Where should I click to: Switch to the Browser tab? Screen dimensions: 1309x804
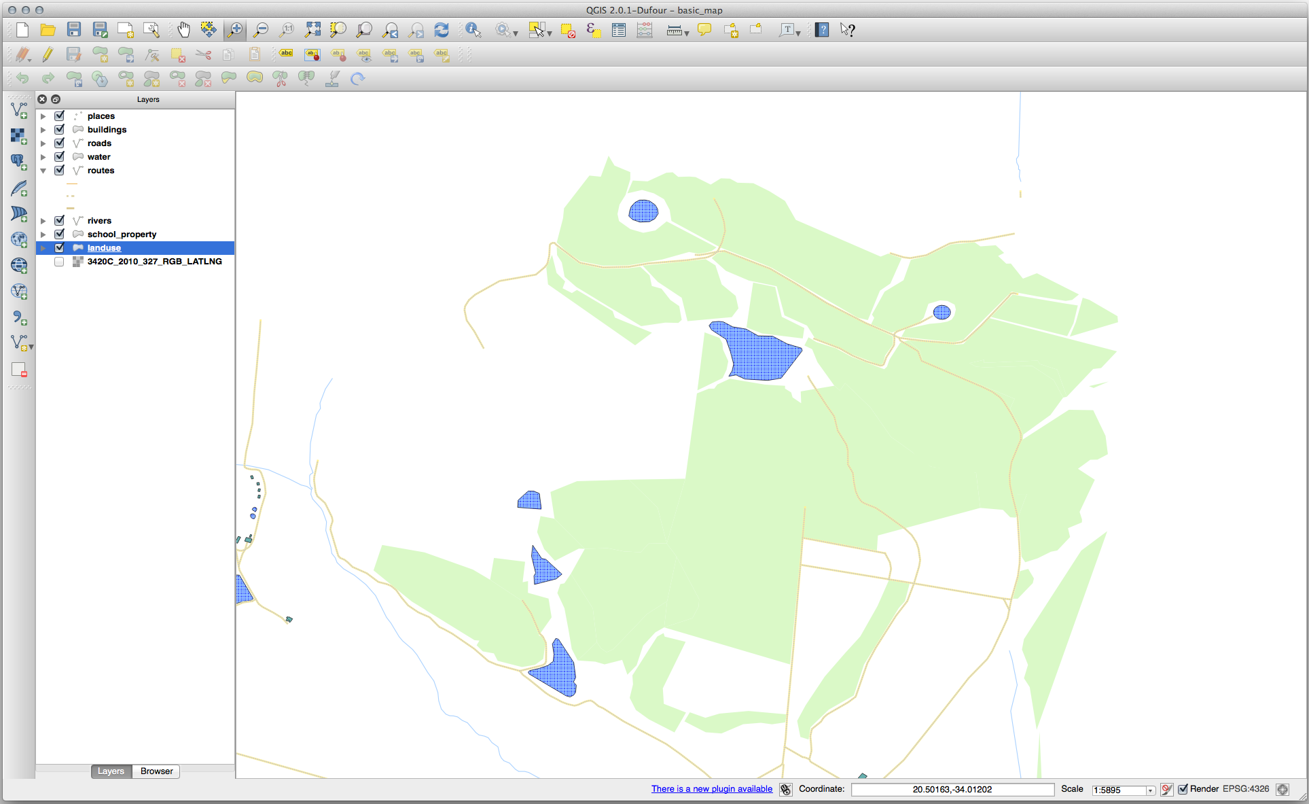[156, 771]
